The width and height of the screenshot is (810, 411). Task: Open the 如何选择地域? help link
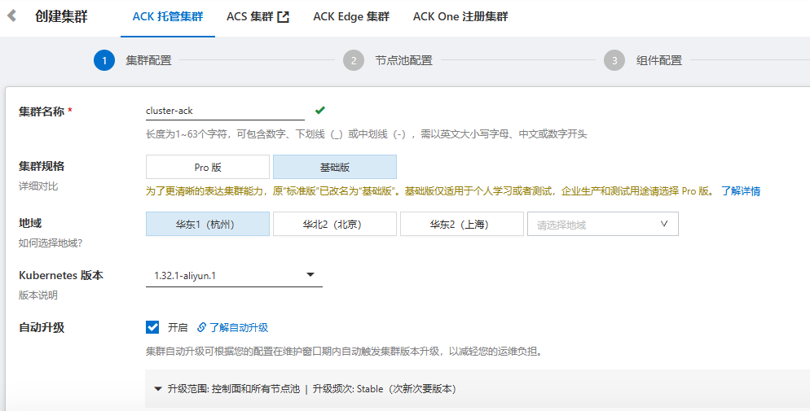(51, 243)
